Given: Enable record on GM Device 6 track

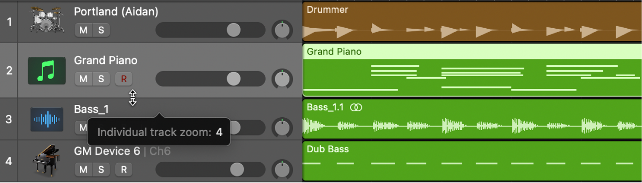Looking at the screenshot, I should click(x=124, y=170).
